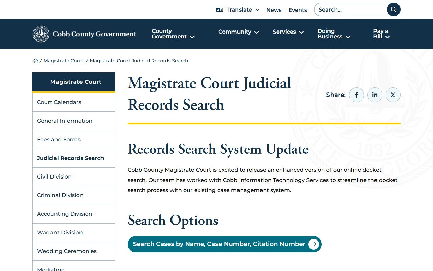Go to home via breadcrumb house icon
The image size is (433, 271).
(x=35, y=61)
